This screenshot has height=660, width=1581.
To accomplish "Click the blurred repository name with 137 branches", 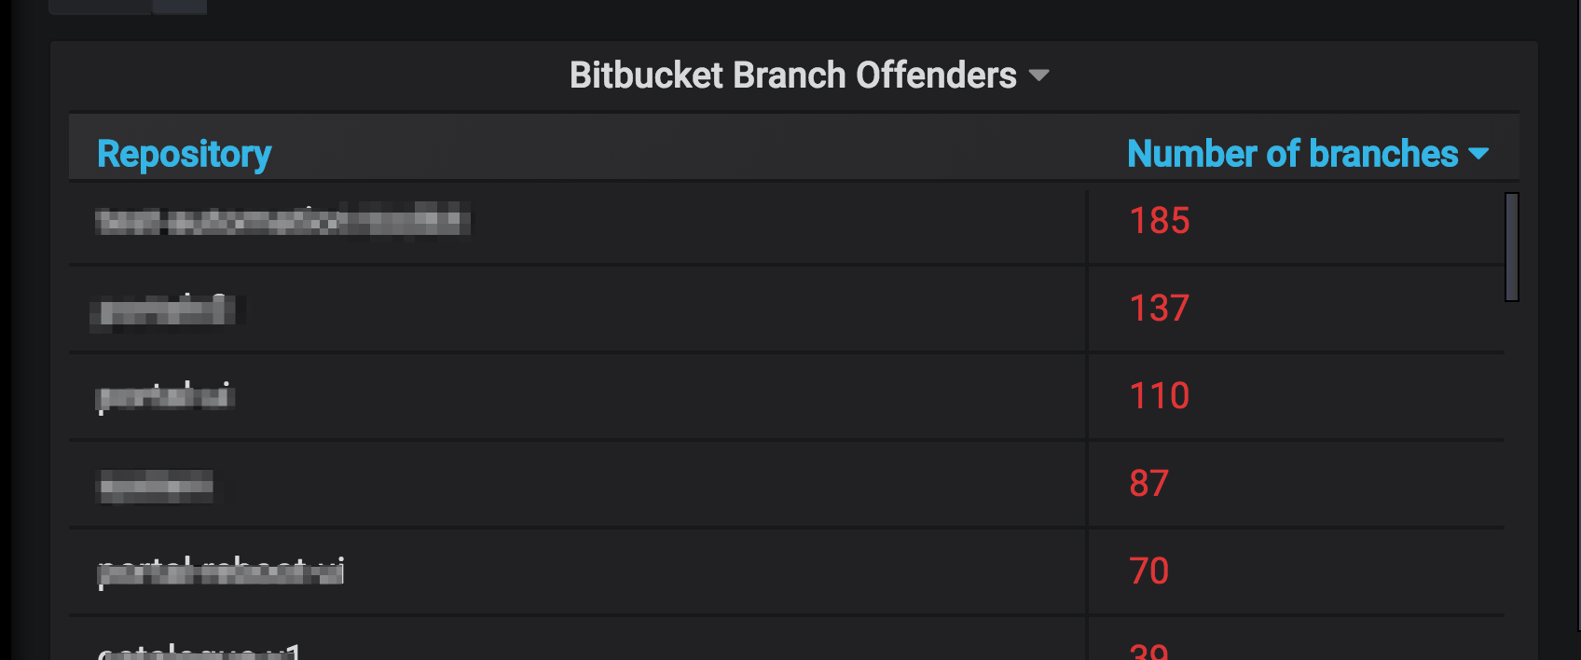I will click(167, 311).
